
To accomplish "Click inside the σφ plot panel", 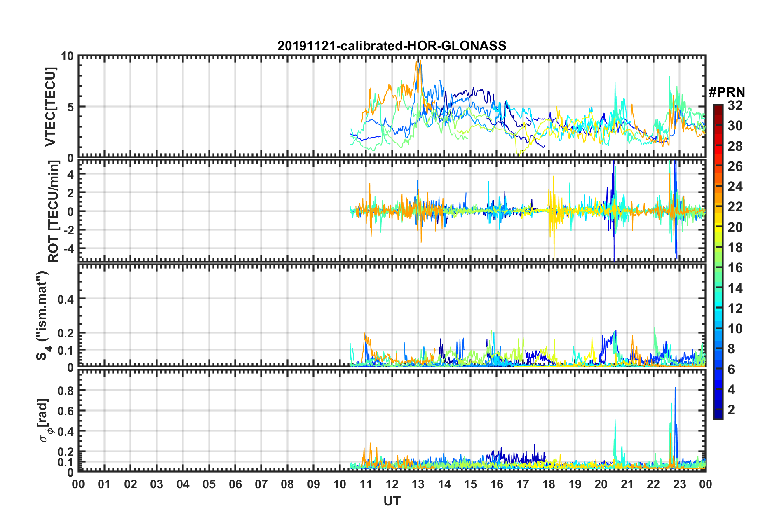I will click(392, 420).
